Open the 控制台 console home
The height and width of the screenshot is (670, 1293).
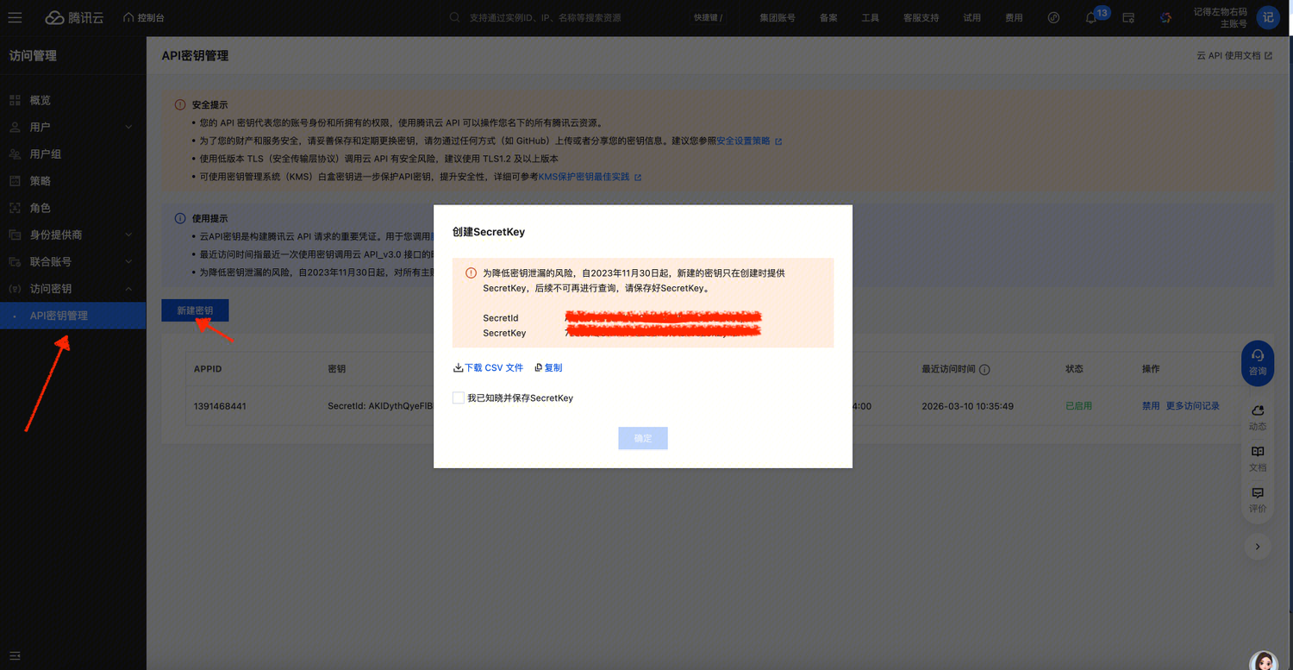[x=142, y=17]
